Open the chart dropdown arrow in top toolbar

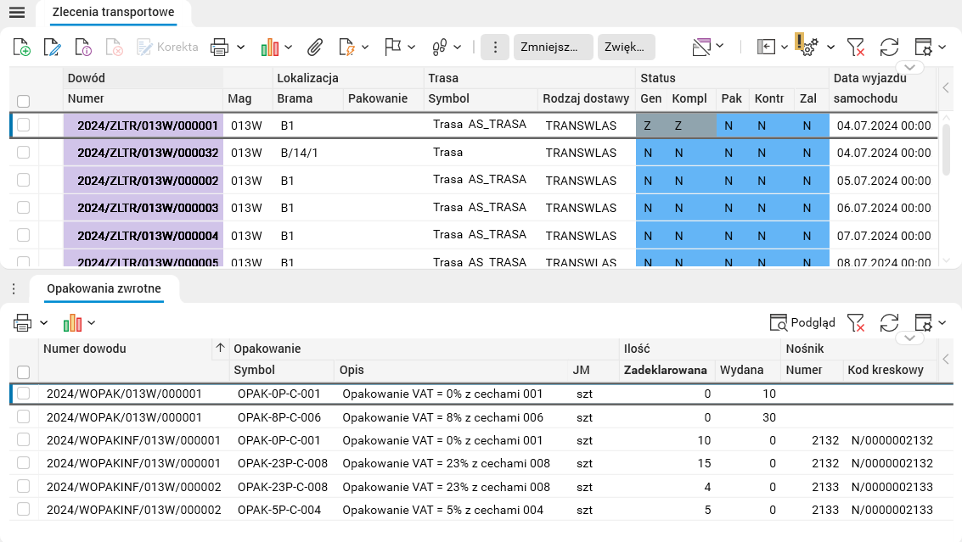289,47
